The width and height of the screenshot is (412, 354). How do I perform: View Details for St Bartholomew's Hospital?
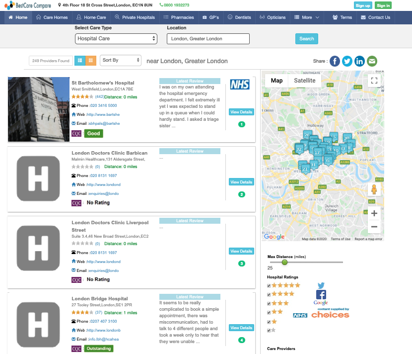pyautogui.click(x=241, y=112)
